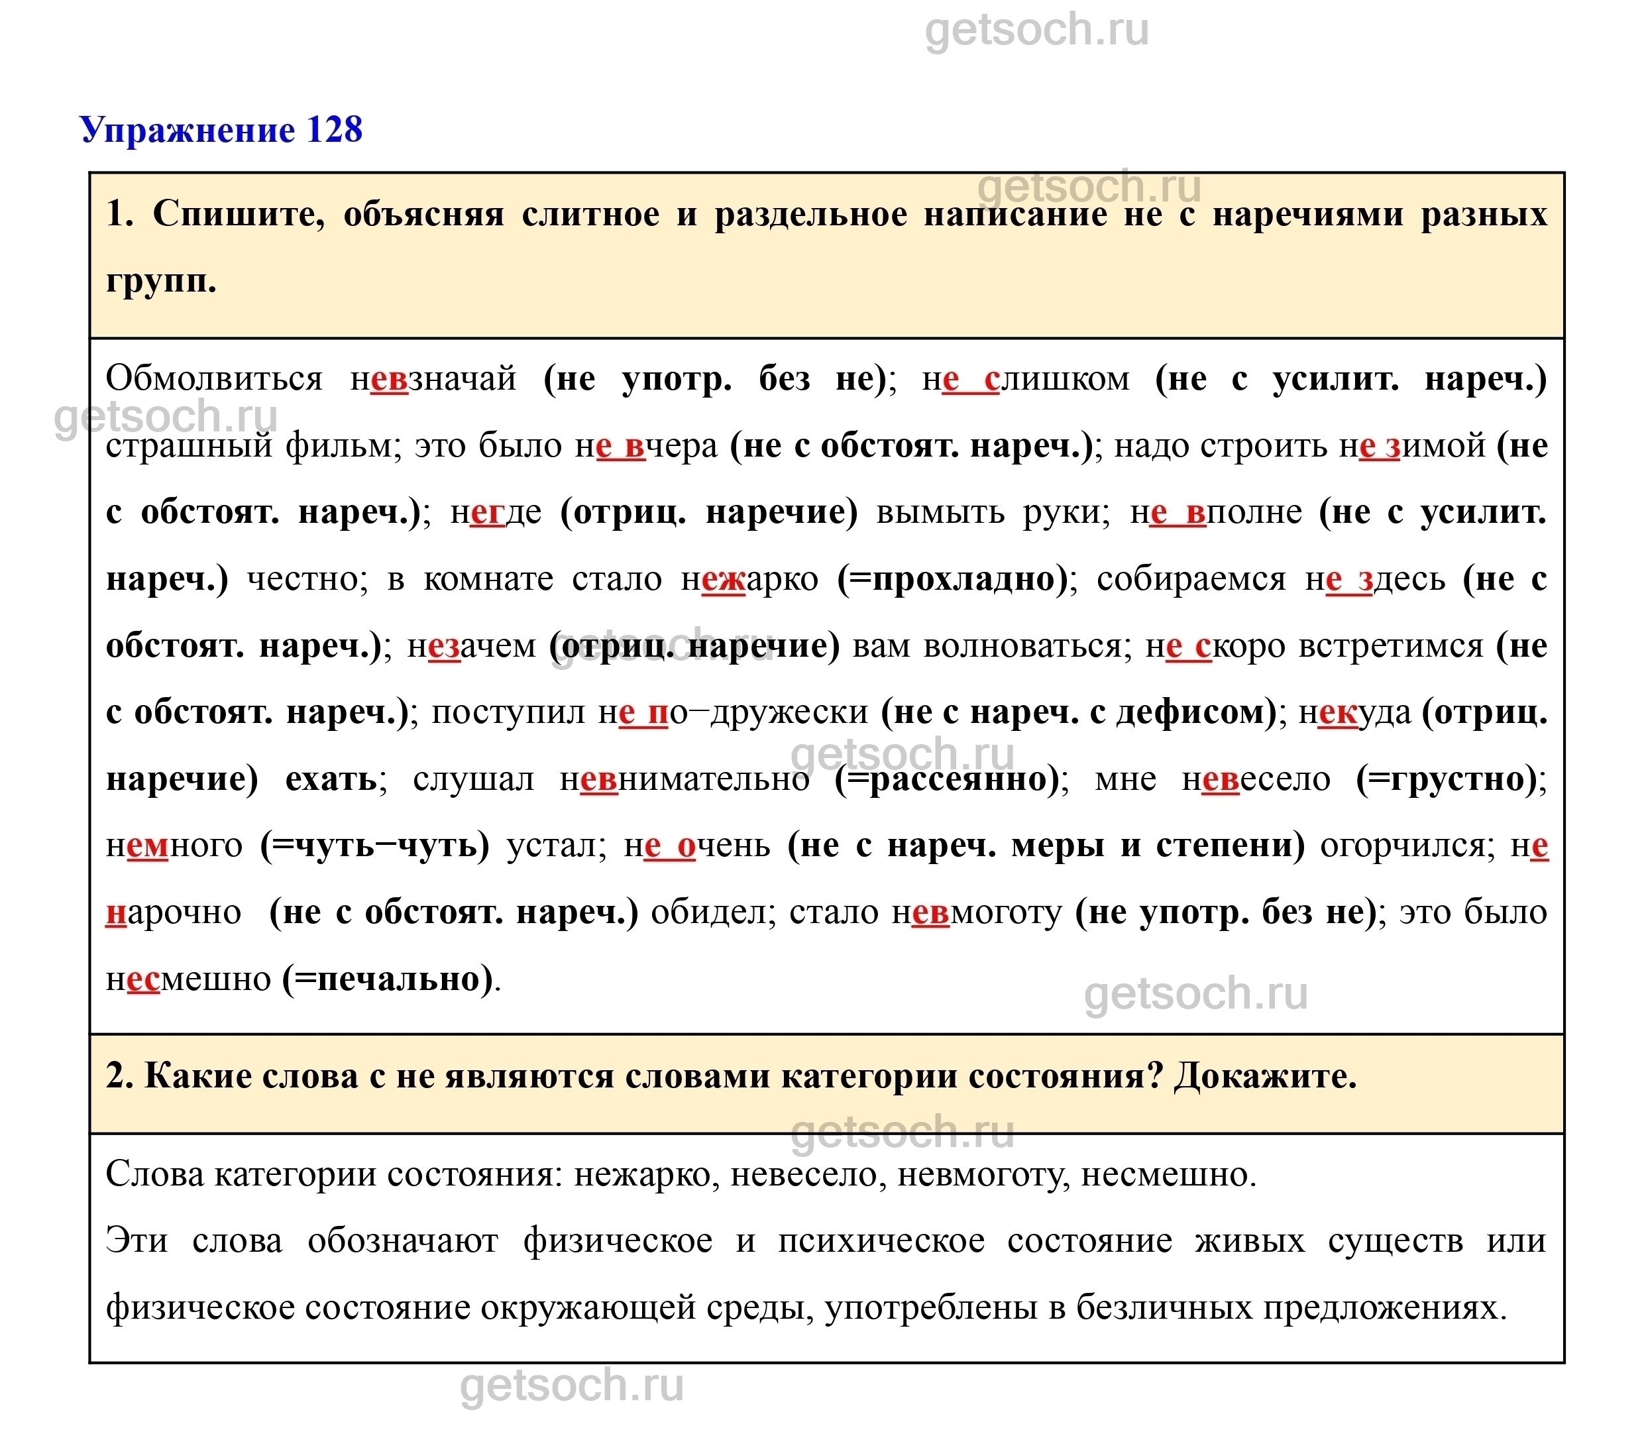Click the top getsoch.ru watermark
The image size is (1646, 1432).
pyautogui.click(x=1036, y=30)
